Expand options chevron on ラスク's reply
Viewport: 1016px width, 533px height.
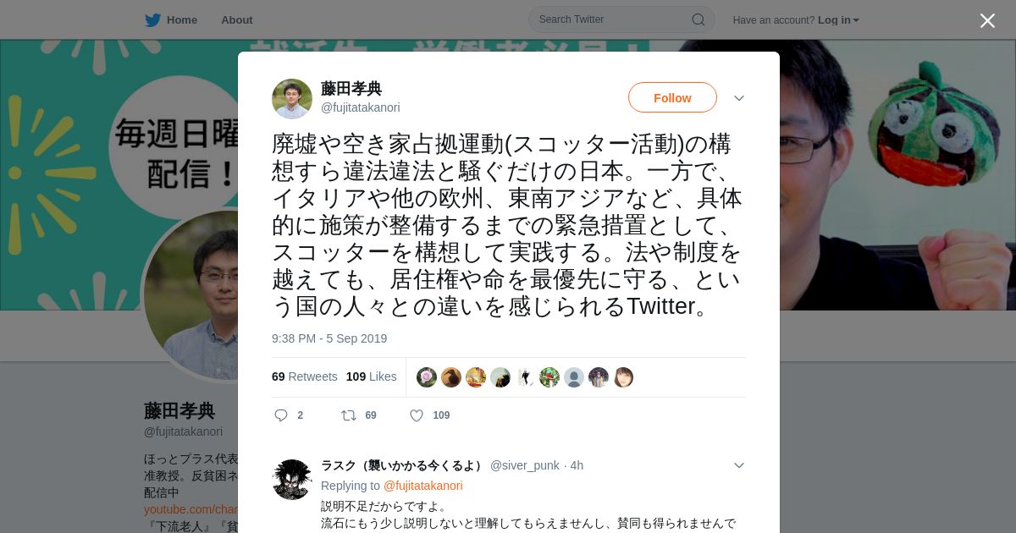(x=738, y=465)
